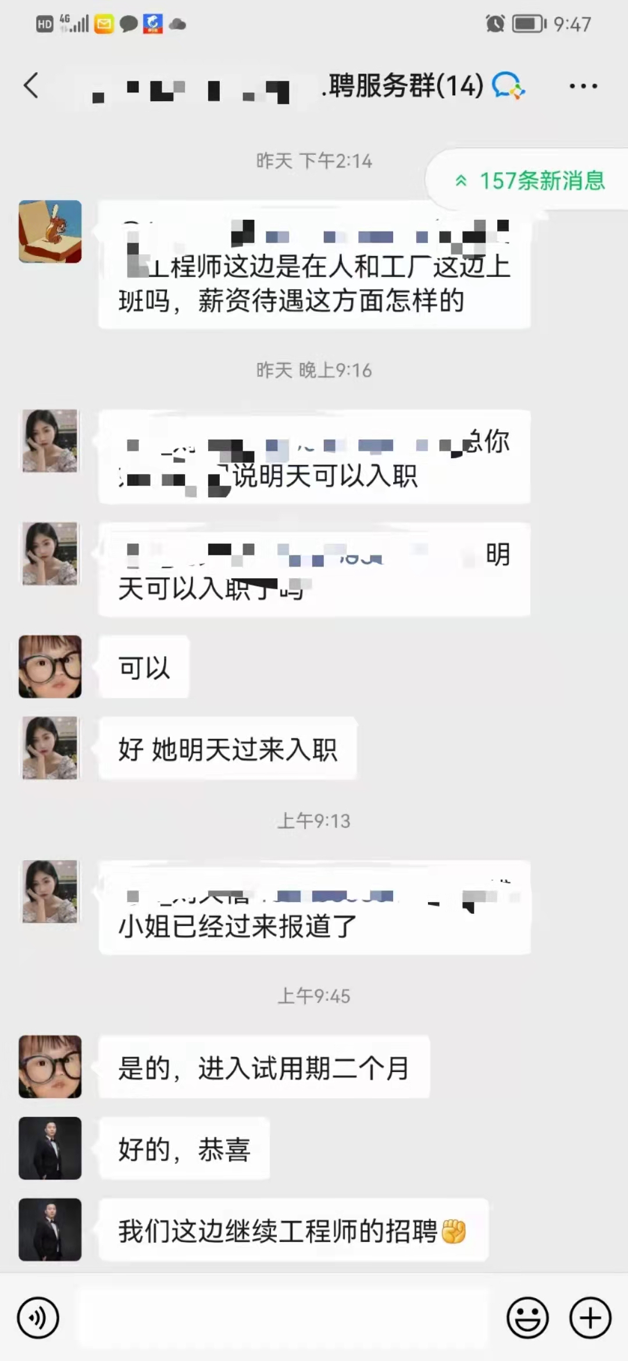Switch to voice input using the speaker icon
Image resolution: width=628 pixels, height=1361 pixels.
(x=38, y=1317)
